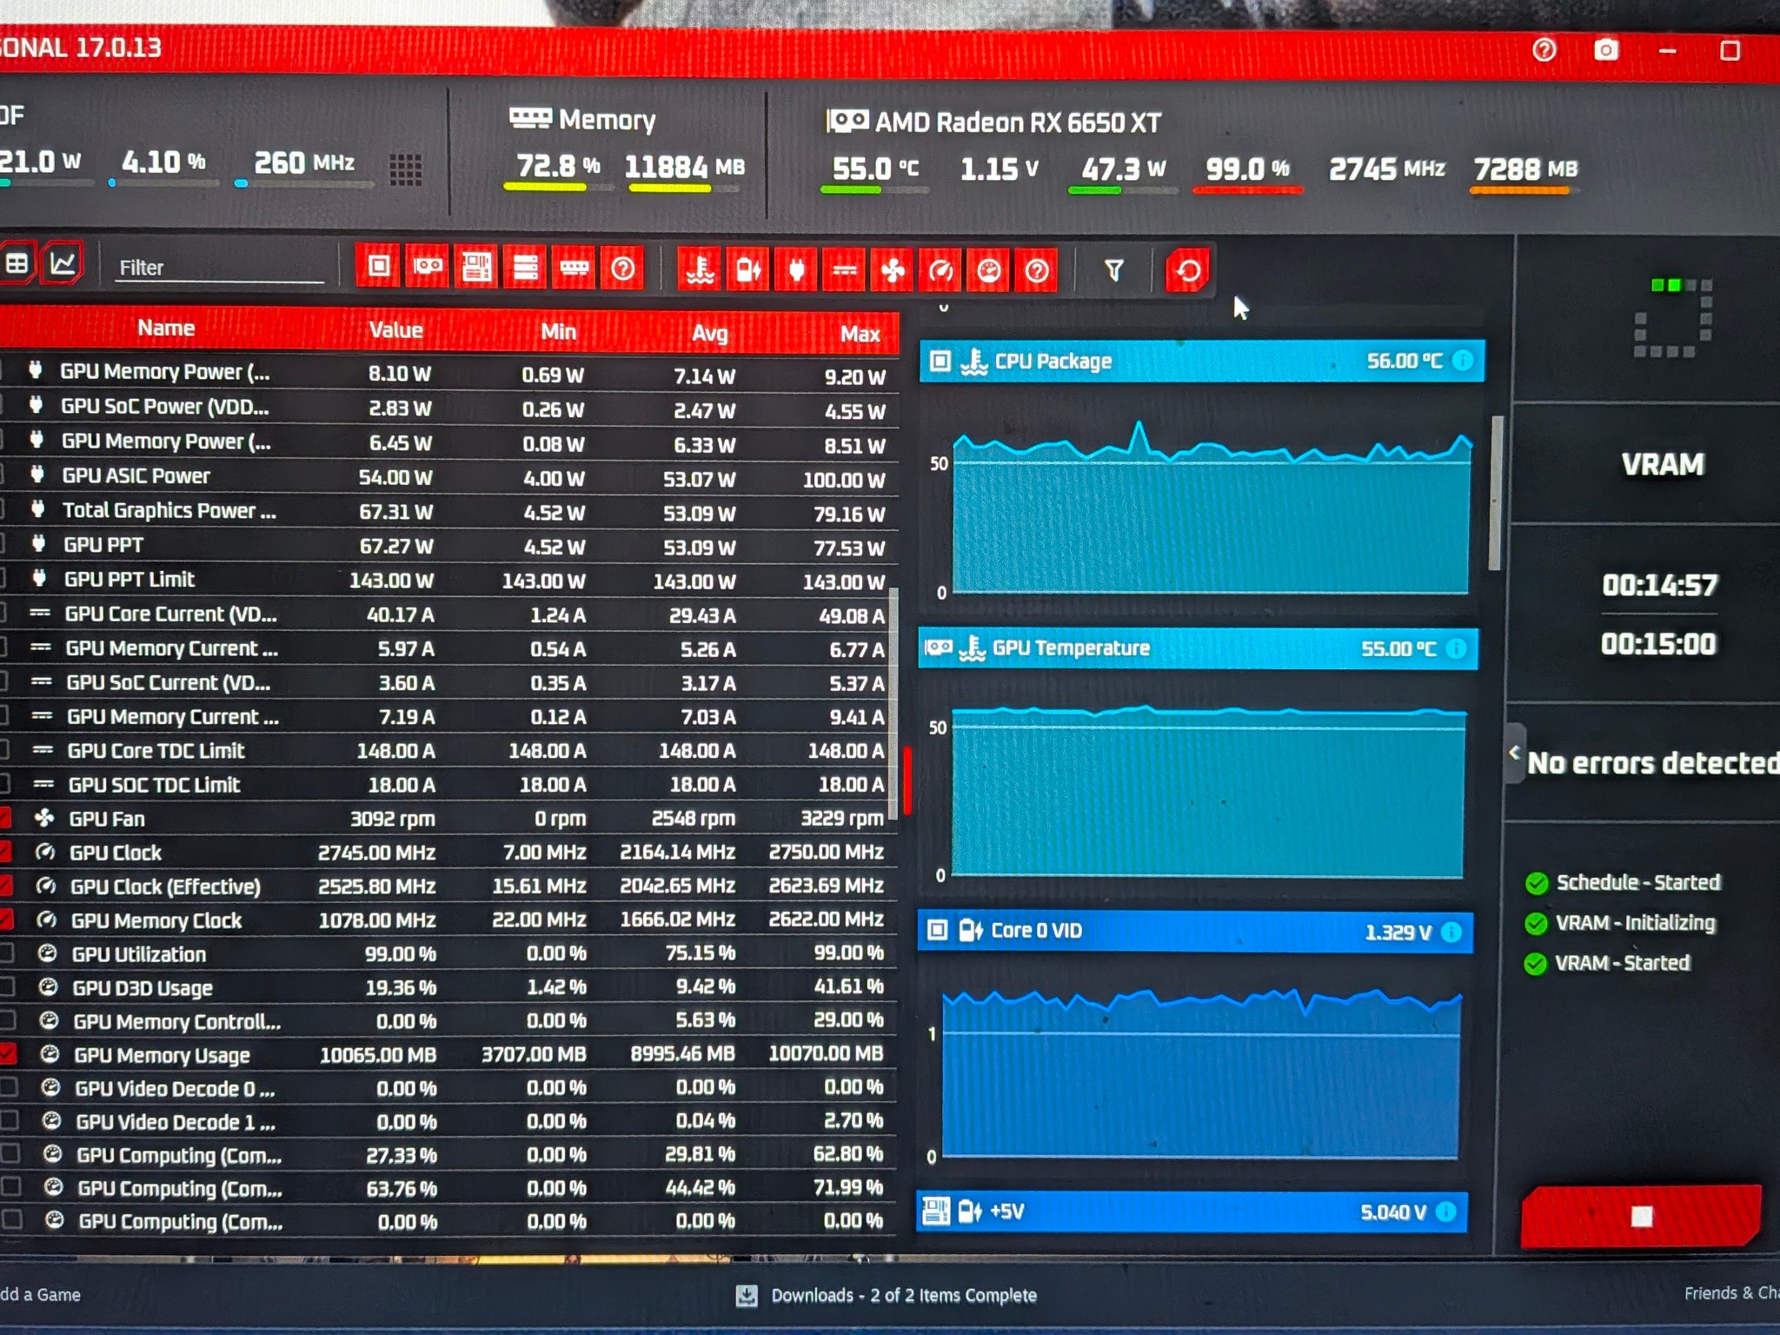Click the red reset min/max button
Image resolution: width=1780 pixels, height=1335 pixels.
point(1188,271)
